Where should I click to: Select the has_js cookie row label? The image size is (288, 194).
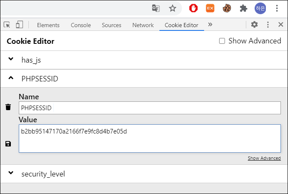(x=31, y=60)
